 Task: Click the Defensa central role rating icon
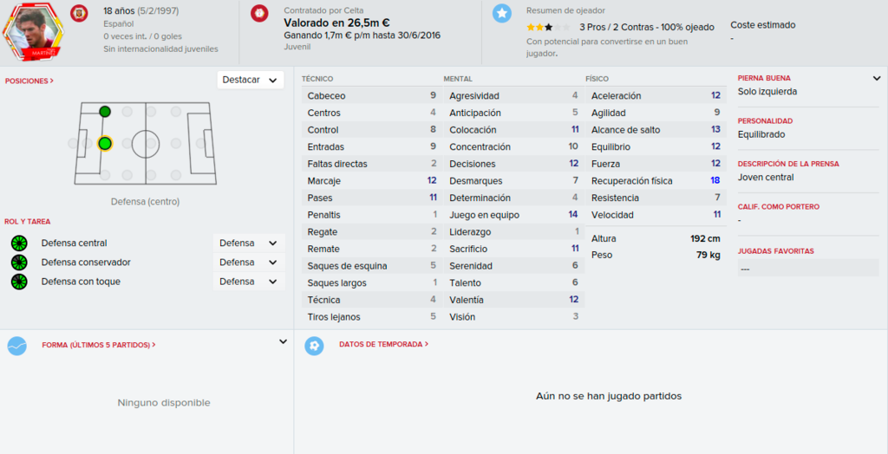[19, 243]
